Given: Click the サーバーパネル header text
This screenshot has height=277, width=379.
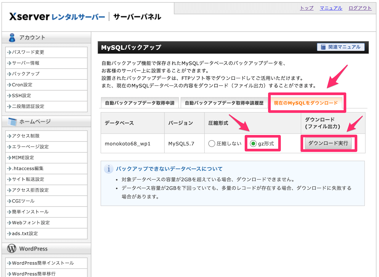Looking at the screenshot, I should 137,17.
